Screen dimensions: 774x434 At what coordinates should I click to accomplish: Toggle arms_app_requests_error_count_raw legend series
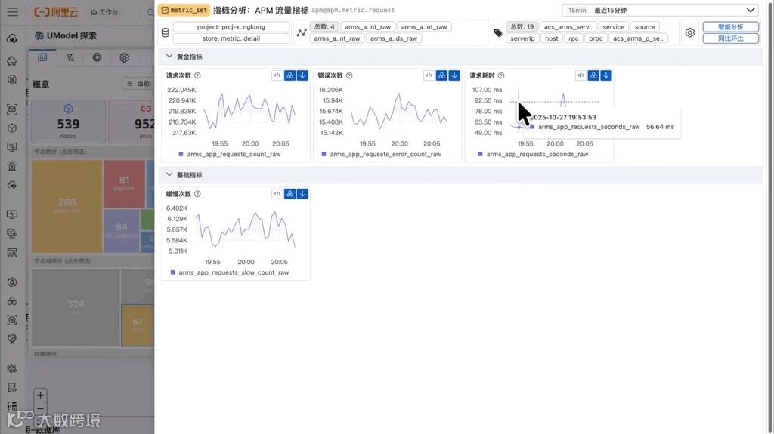click(381, 155)
